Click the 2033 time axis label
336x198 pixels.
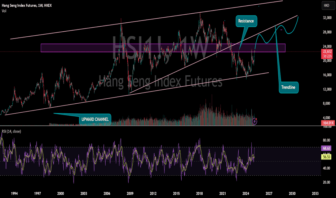[x=315, y=194]
